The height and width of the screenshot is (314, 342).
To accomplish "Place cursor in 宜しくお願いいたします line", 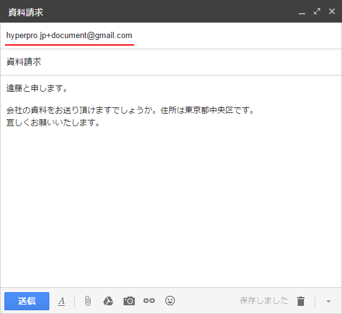I will pos(53,122).
